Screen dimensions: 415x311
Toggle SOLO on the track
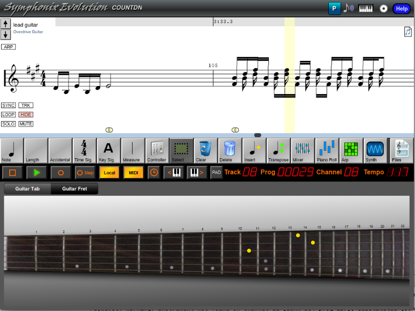[8, 124]
